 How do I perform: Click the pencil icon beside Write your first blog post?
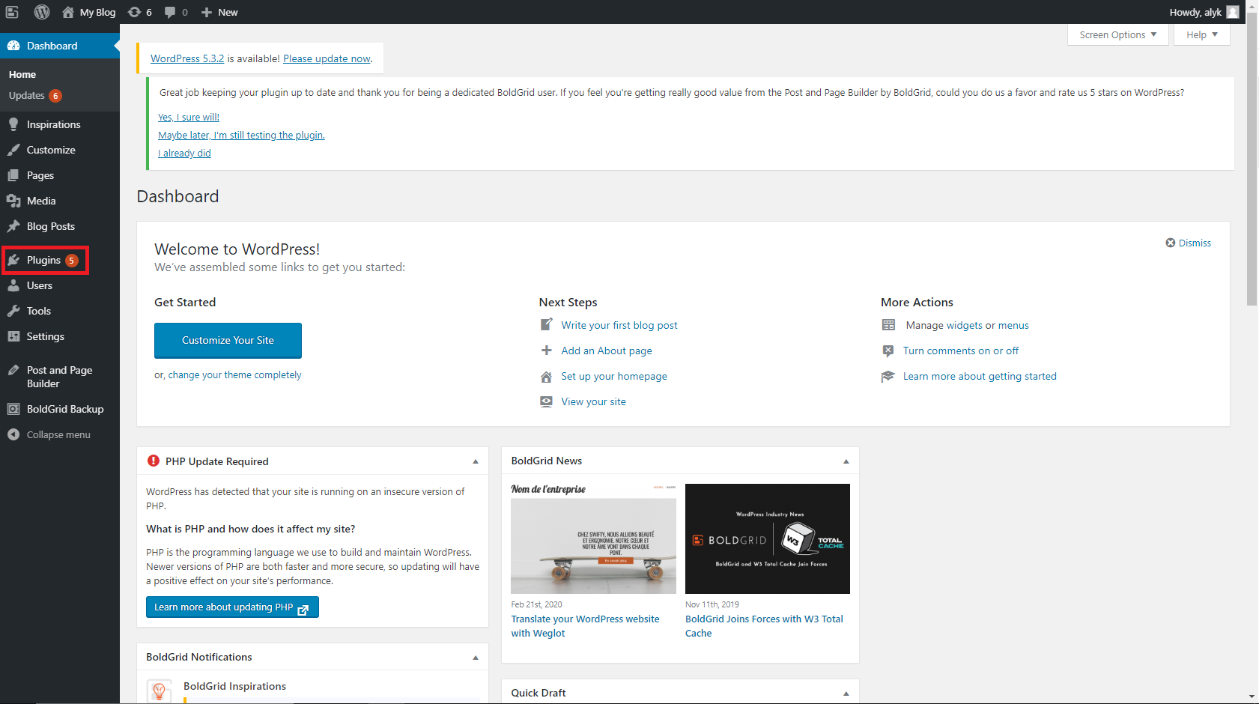547,325
